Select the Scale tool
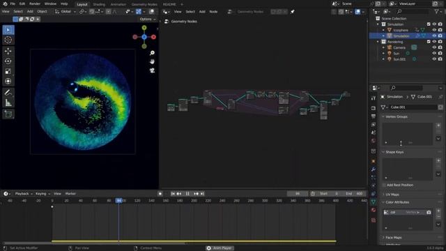446x251 pixels. tap(8, 71)
